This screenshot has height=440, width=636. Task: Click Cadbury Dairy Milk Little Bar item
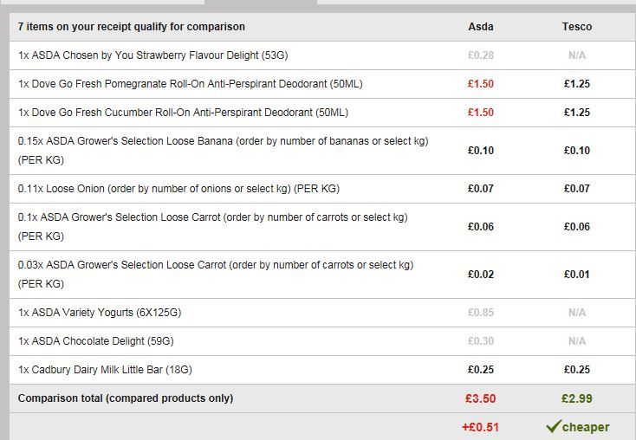click(x=105, y=370)
